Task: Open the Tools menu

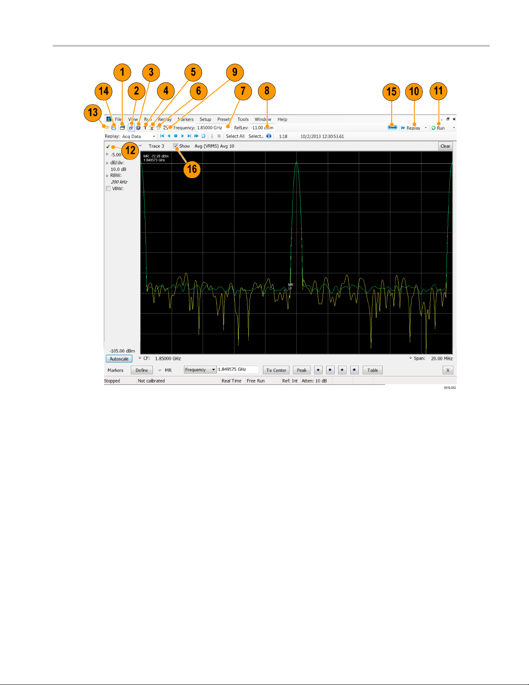Action: tap(243, 119)
